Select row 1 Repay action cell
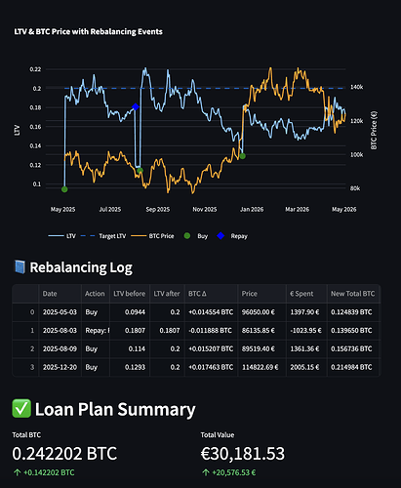This screenshot has height=488, width=401. (96, 331)
